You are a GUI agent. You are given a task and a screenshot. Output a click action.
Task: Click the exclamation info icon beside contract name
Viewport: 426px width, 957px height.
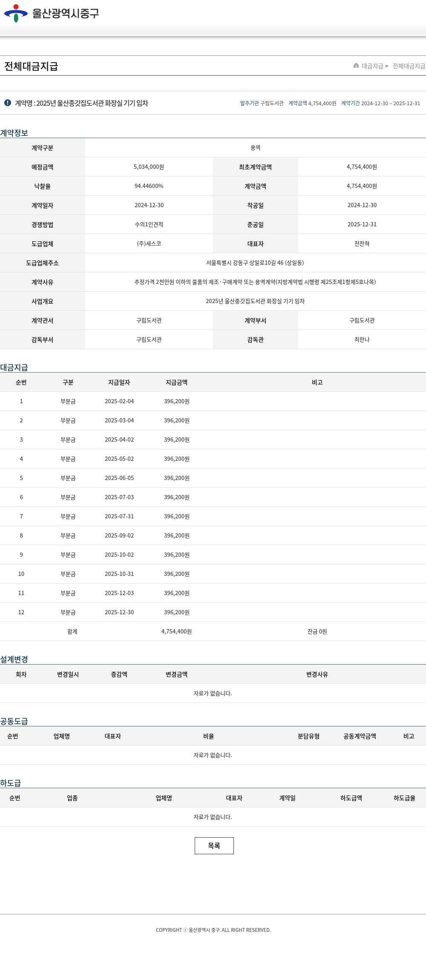coord(8,103)
